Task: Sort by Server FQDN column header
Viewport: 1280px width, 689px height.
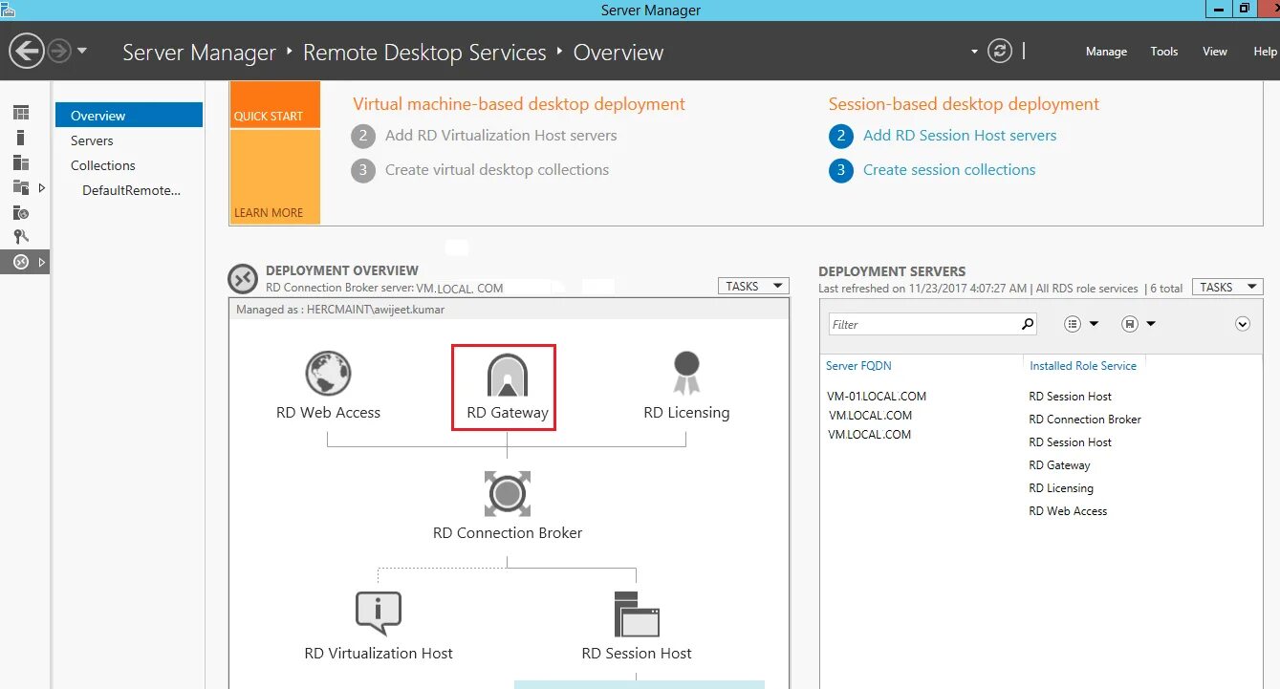Action: (858, 366)
